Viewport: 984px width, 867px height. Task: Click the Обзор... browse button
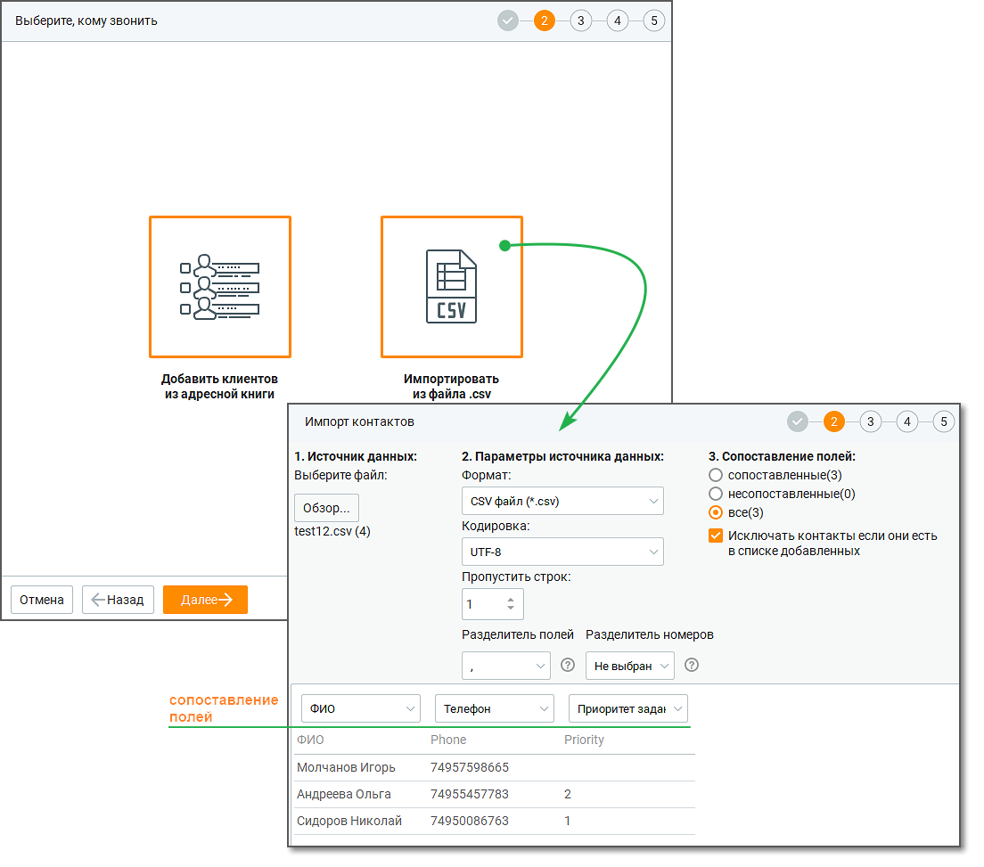pyautogui.click(x=326, y=508)
